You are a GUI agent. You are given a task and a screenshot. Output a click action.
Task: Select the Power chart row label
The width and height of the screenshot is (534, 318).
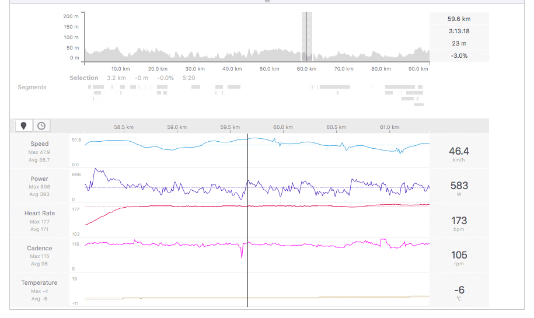(x=40, y=179)
